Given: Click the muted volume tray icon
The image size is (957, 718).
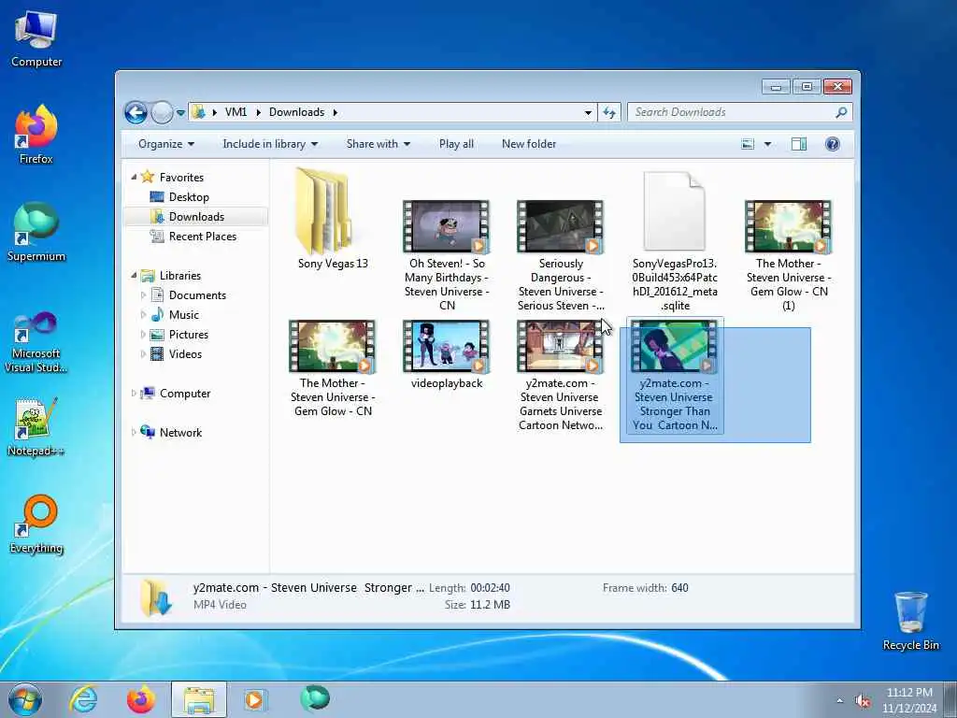Looking at the screenshot, I should point(863,701).
